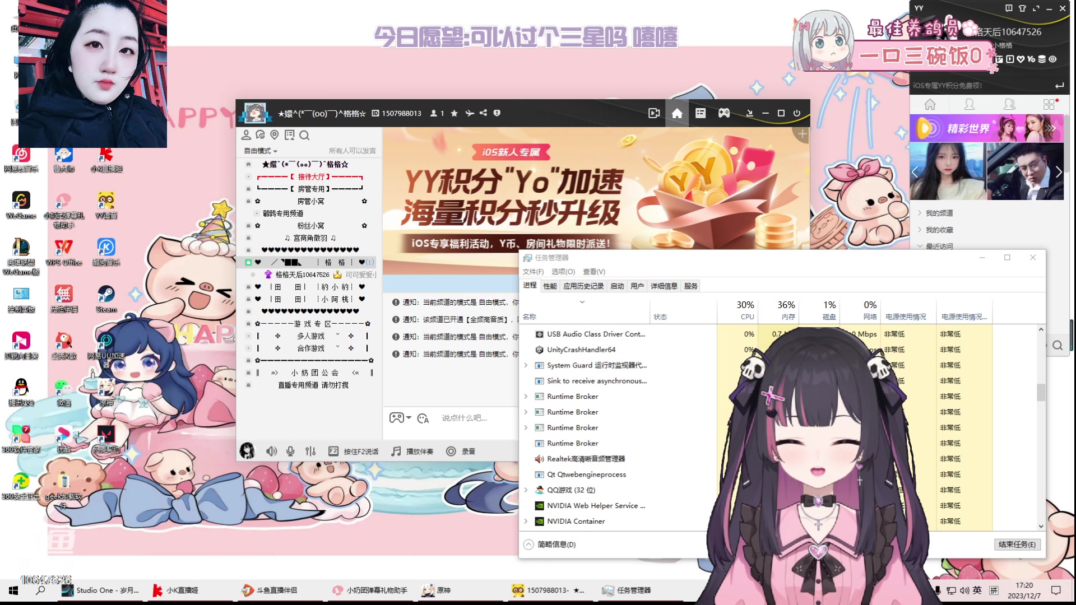This screenshot has height=605, width=1076.
Task: Click 结束任务(E) button
Action: point(1017,544)
